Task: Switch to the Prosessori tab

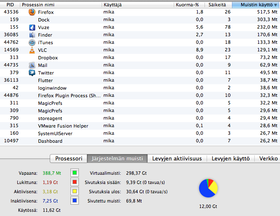Action: (69, 158)
